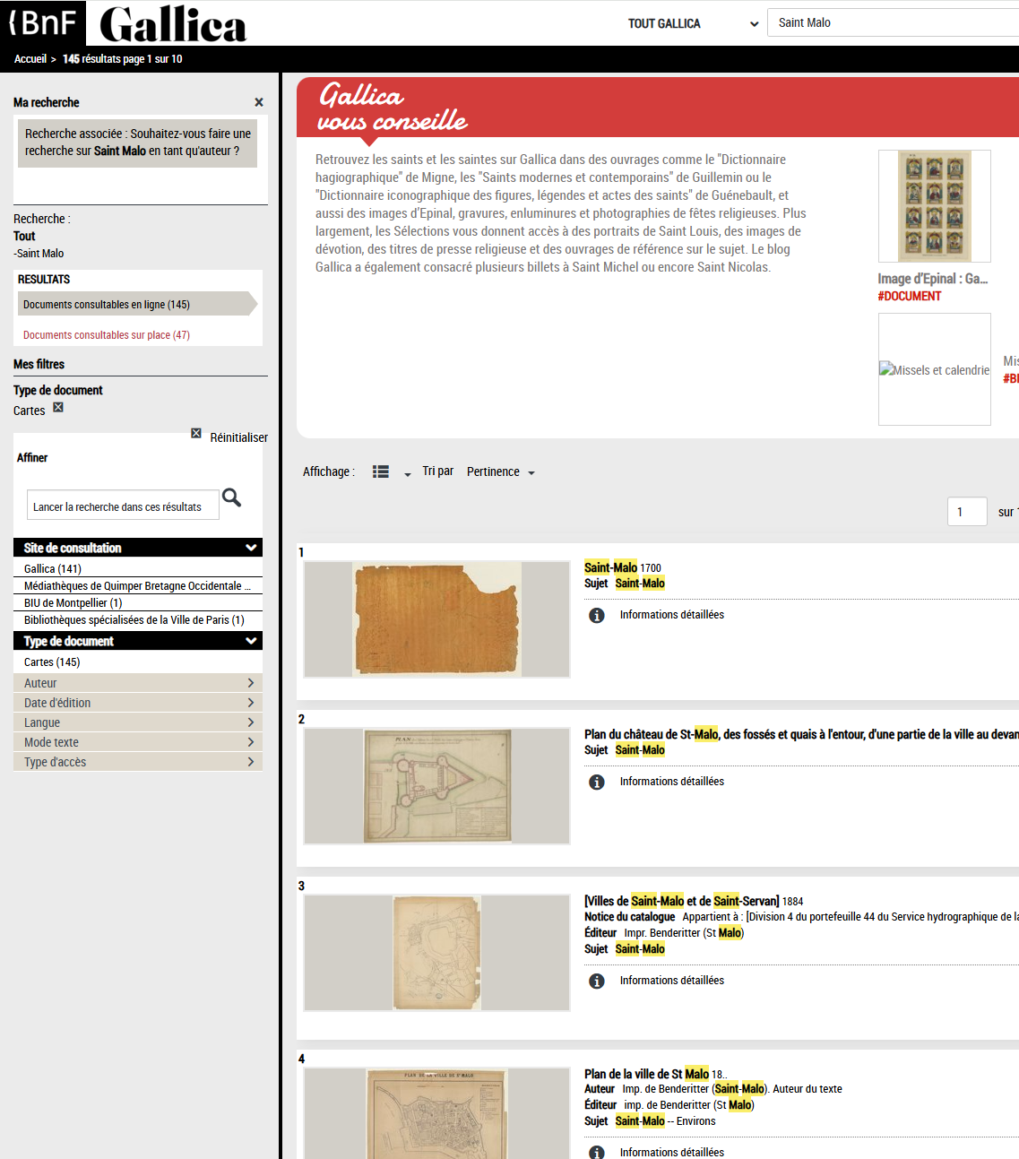Open the Saint-Malo 1700 map thumbnail
1019x1159 pixels.
coord(437,619)
